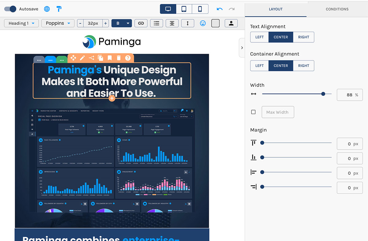Open the Heading 1 style dropdown

21,23
